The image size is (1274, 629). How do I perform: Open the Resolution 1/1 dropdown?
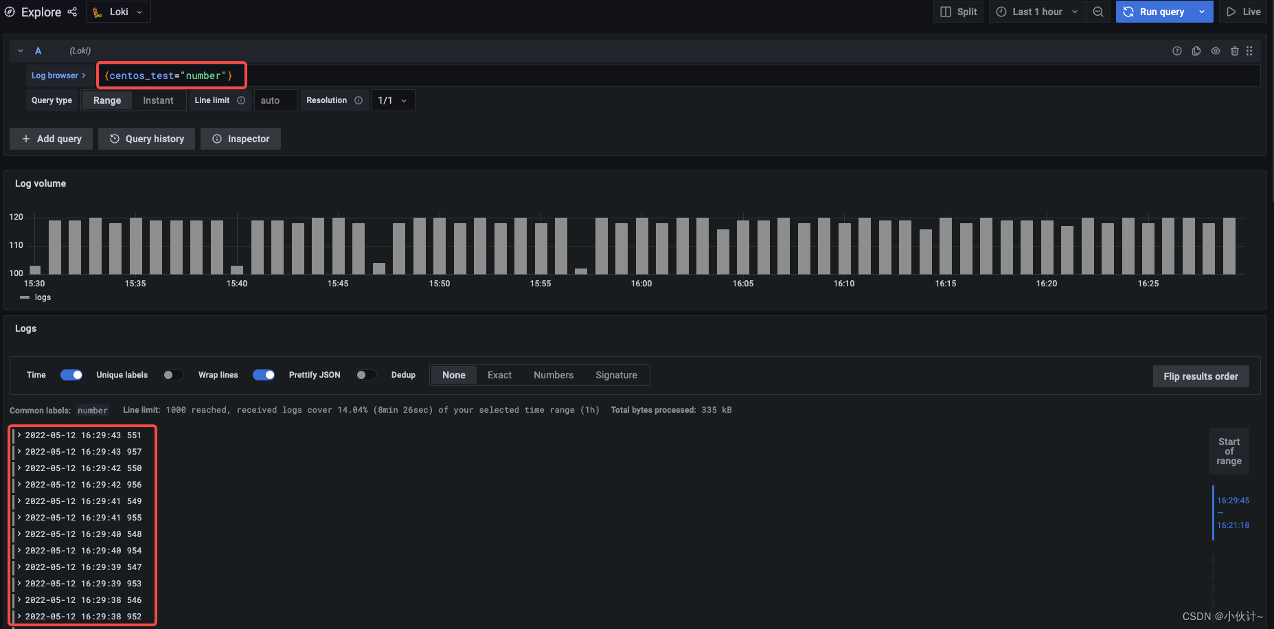(393, 100)
